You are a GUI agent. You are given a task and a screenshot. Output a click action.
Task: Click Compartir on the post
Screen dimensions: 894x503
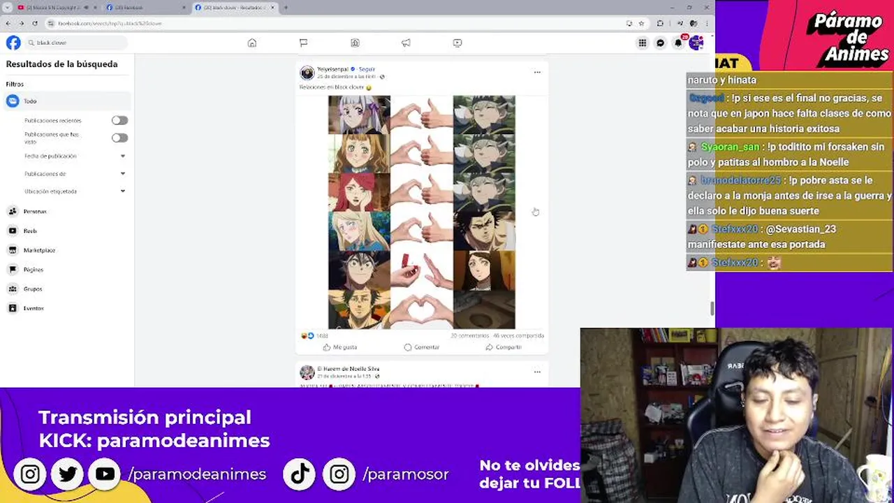pos(504,347)
